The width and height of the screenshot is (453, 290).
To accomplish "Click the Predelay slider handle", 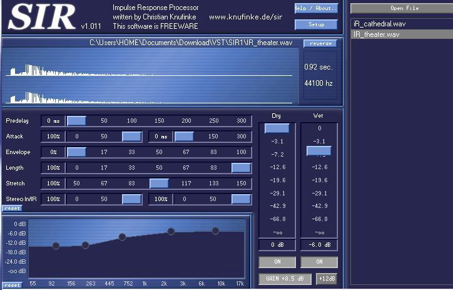I will [x=76, y=121].
